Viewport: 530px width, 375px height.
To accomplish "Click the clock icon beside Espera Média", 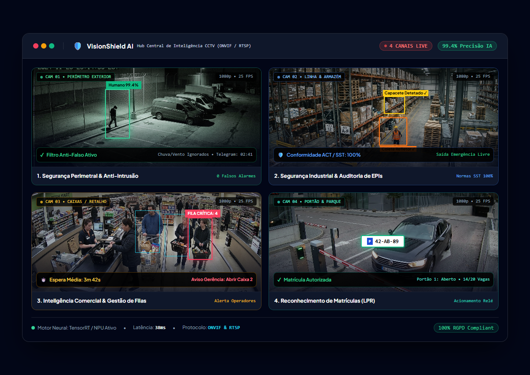I will (x=43, y=280).
